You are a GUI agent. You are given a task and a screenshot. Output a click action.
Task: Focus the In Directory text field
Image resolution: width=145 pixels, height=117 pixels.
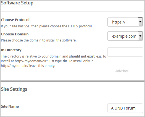click(x=125, y=52)
